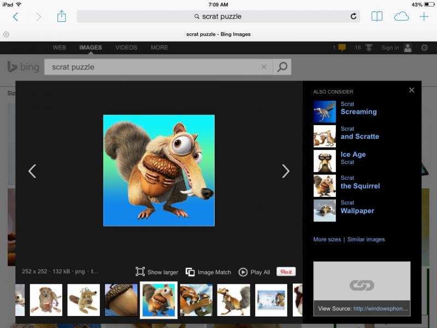Open Ice Age Scrat suggestion

click(x=353, y=158)
